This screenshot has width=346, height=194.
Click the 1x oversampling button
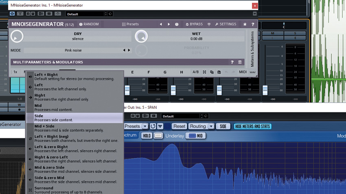(15, 72)
